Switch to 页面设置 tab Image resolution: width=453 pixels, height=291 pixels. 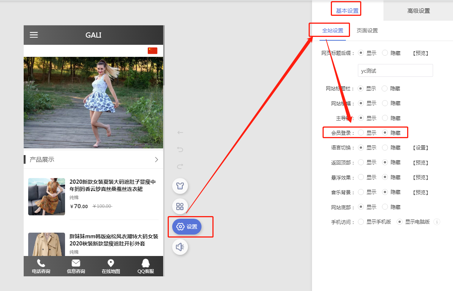click(x=367, y=30)
